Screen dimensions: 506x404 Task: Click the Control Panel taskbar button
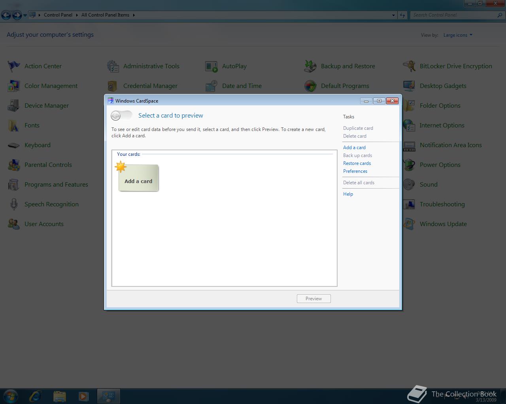[109, 396]
